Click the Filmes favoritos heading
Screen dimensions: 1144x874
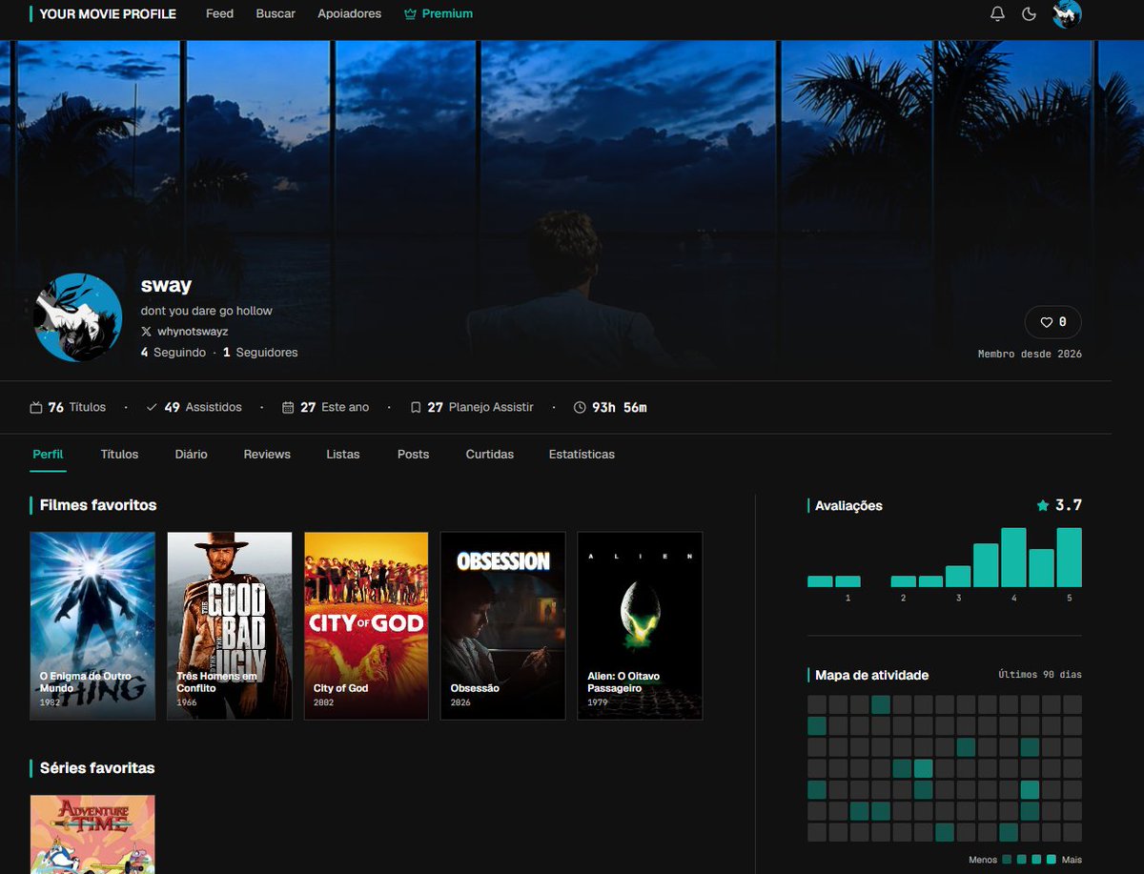[x=98, y=505]
